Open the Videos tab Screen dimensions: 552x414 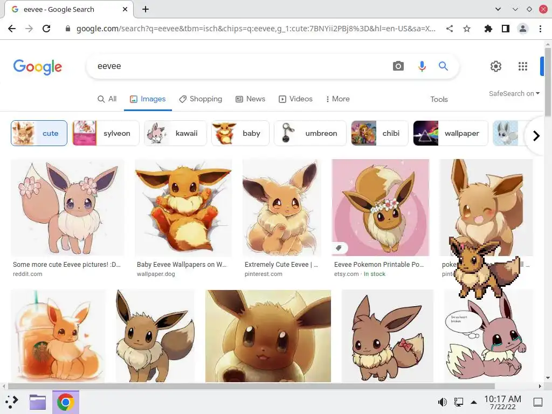(x=296, y=99)
